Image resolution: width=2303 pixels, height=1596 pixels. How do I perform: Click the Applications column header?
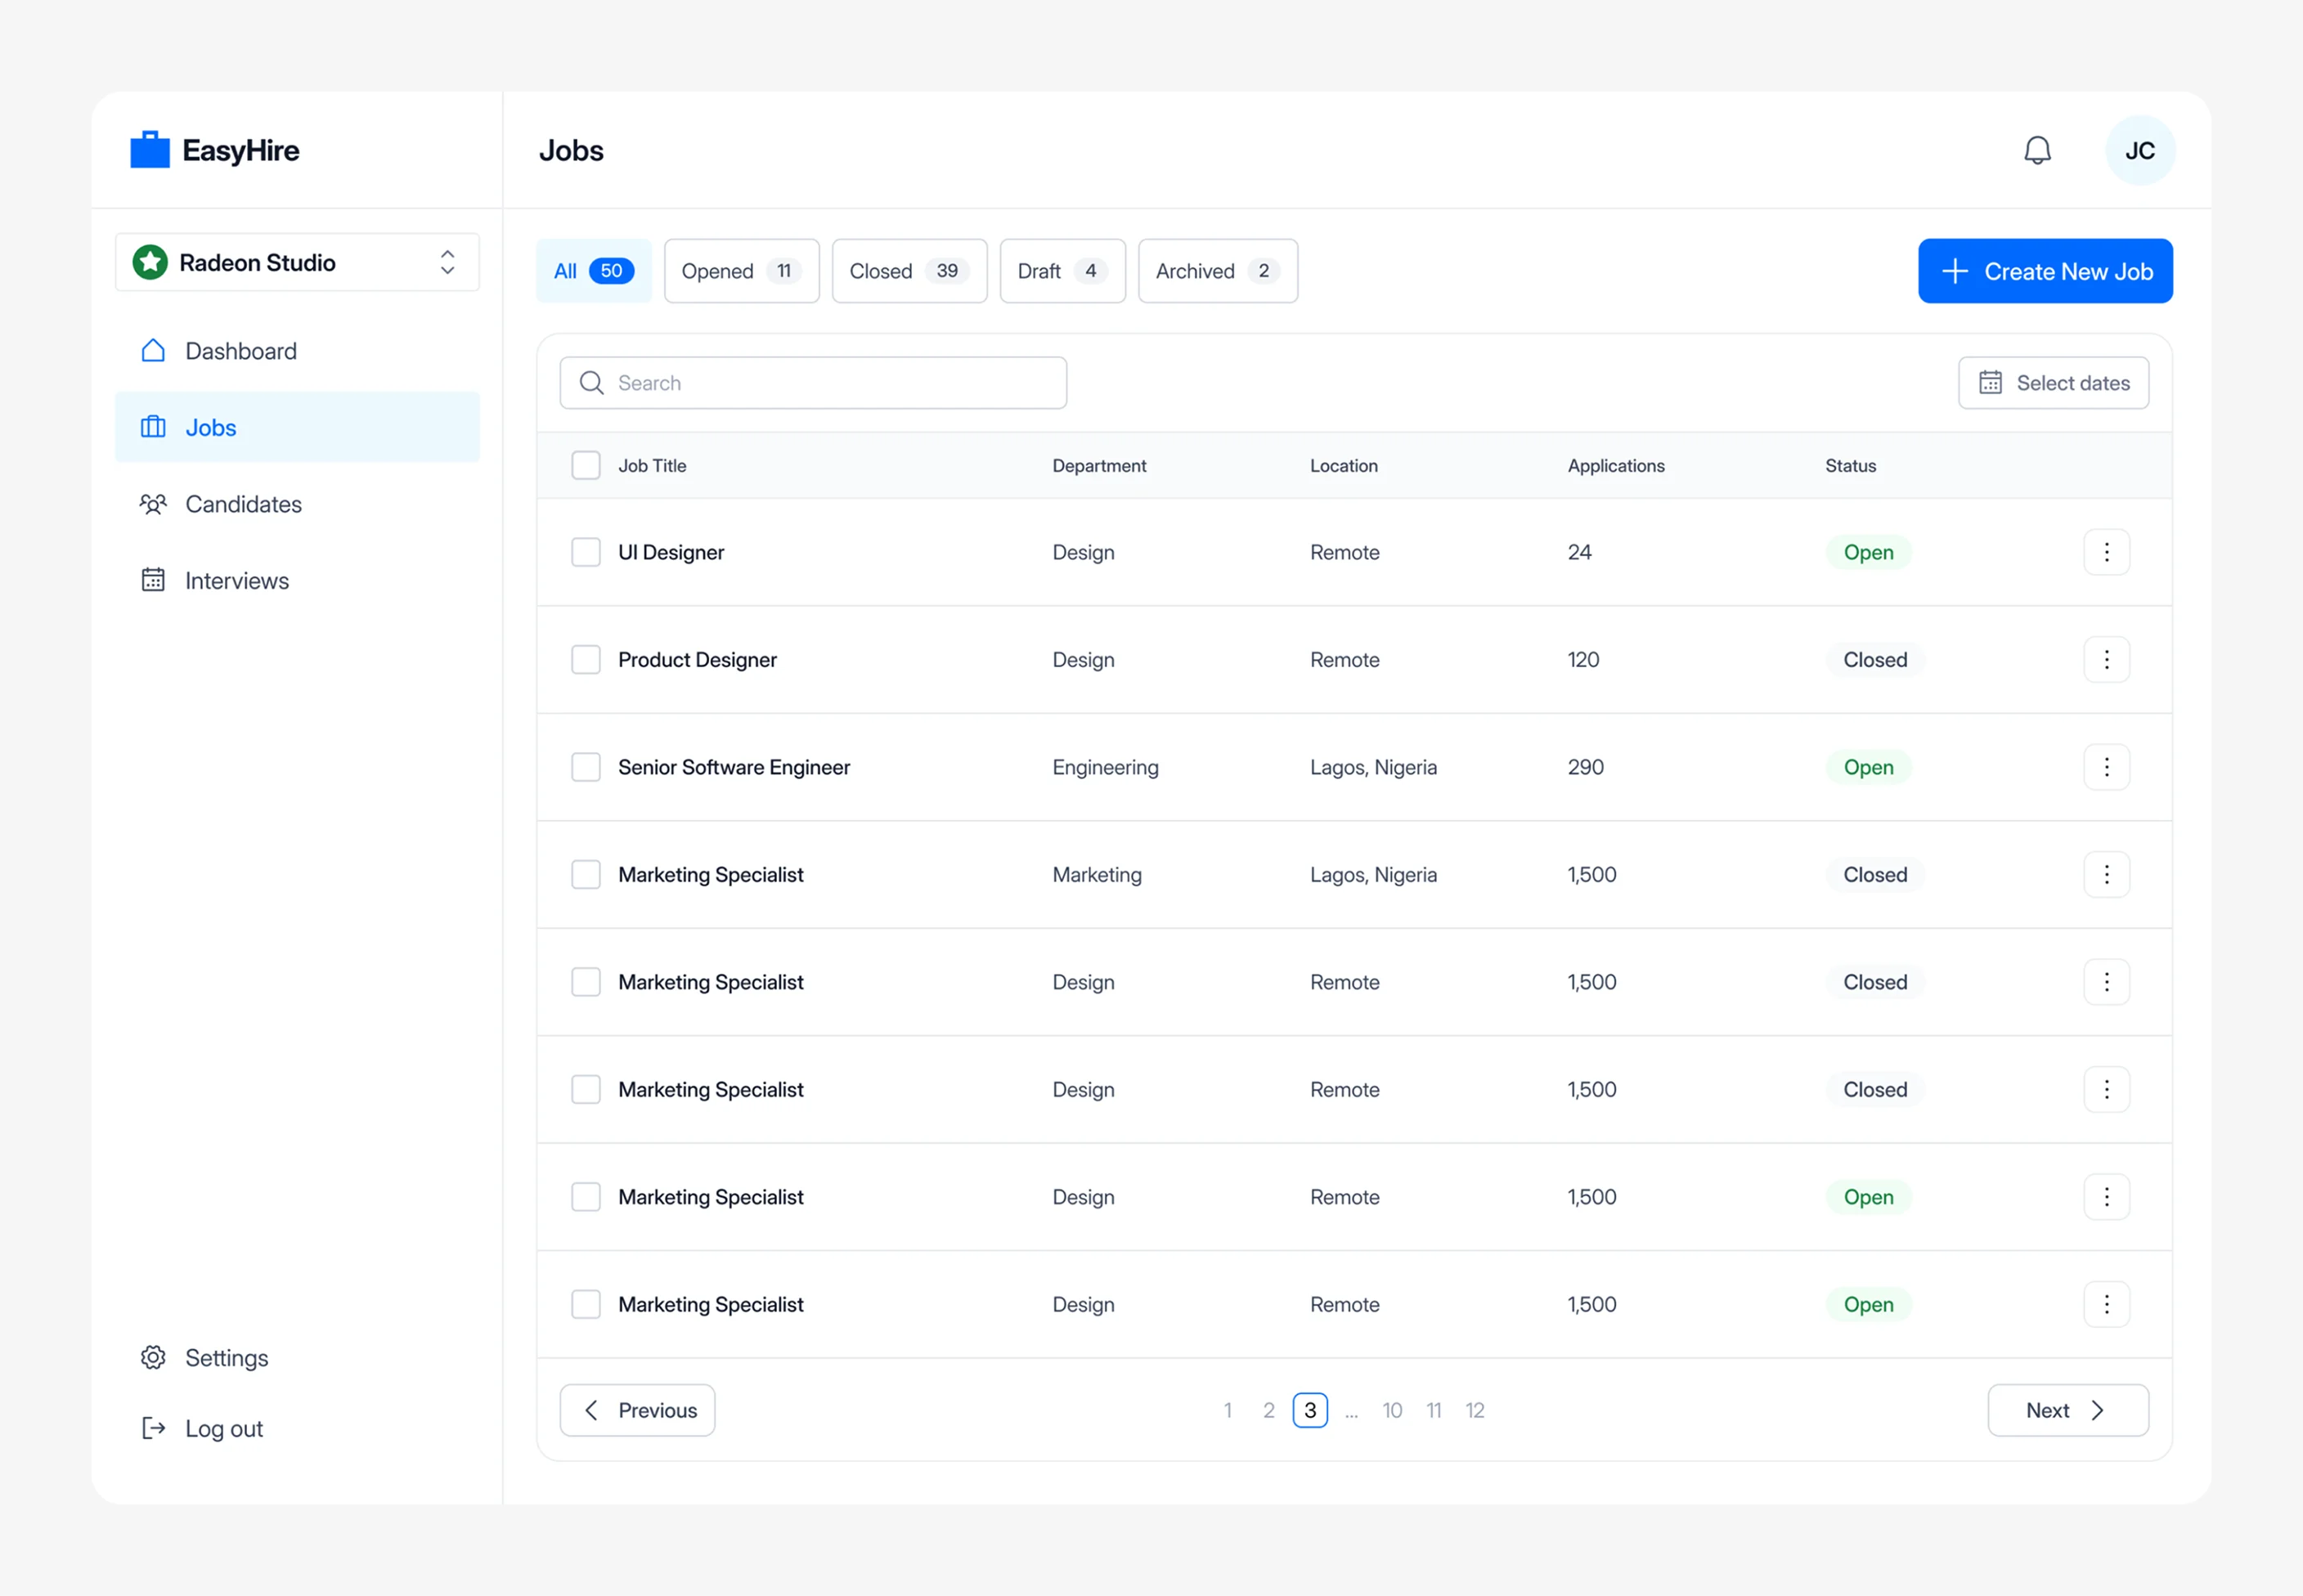1616,465
